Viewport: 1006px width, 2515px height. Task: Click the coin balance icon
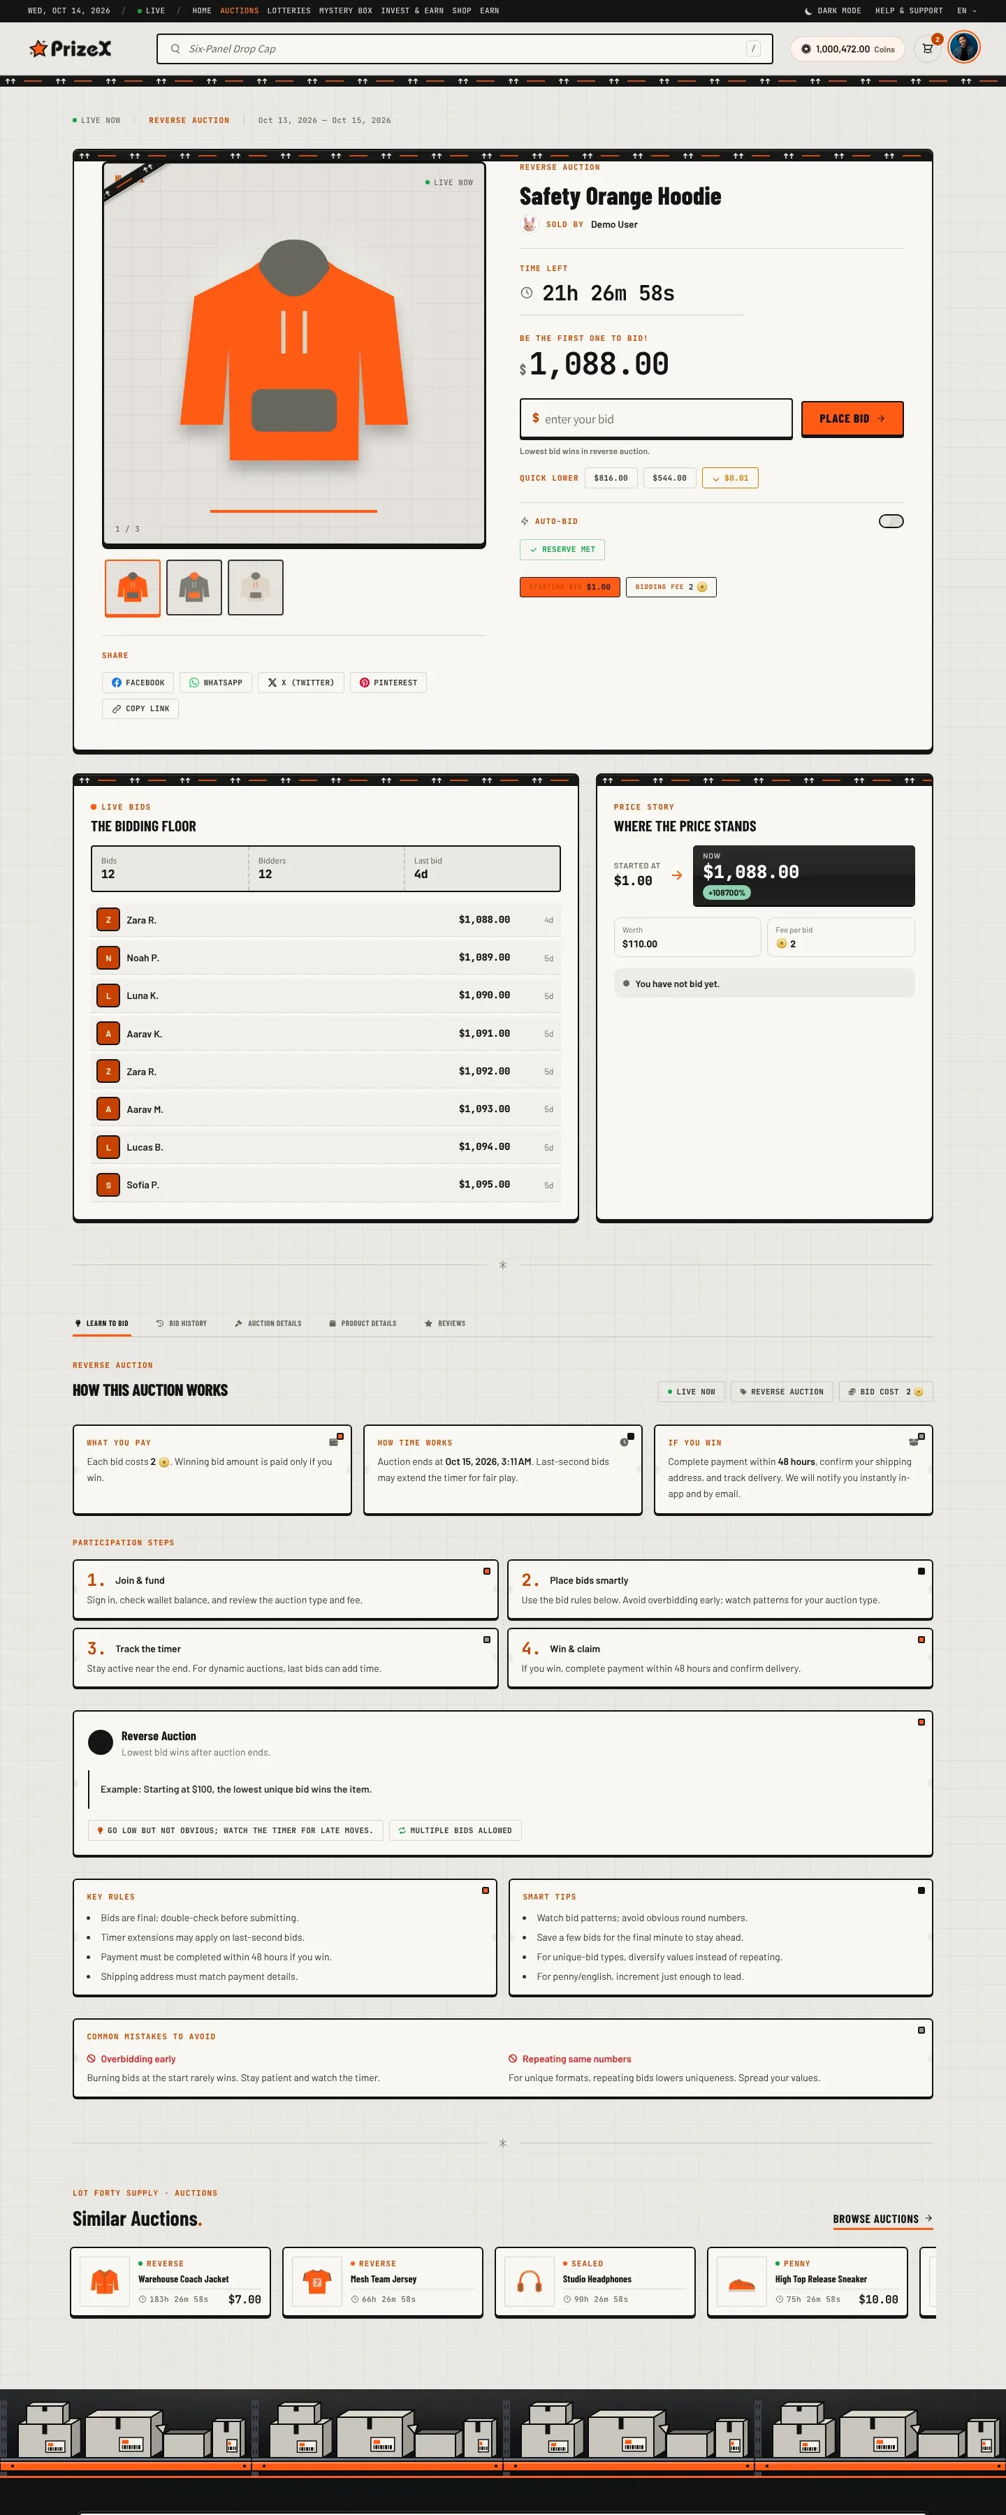tap(805, 49)
